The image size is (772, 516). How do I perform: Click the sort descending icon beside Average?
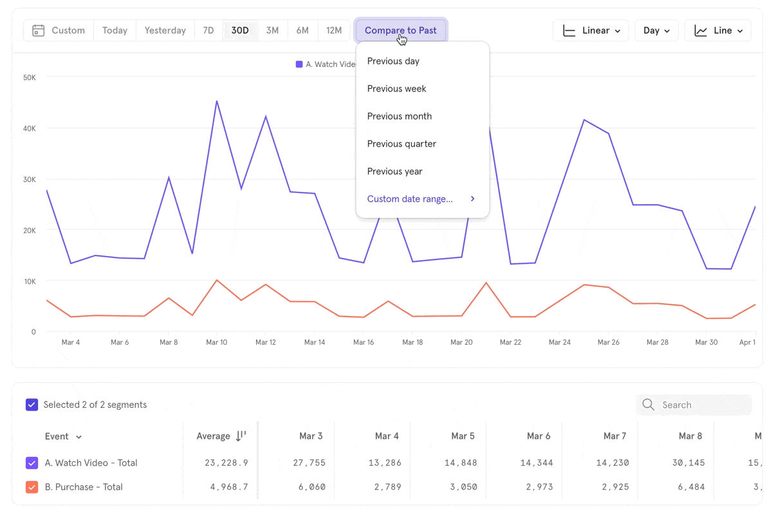click(x=241, y=436)
